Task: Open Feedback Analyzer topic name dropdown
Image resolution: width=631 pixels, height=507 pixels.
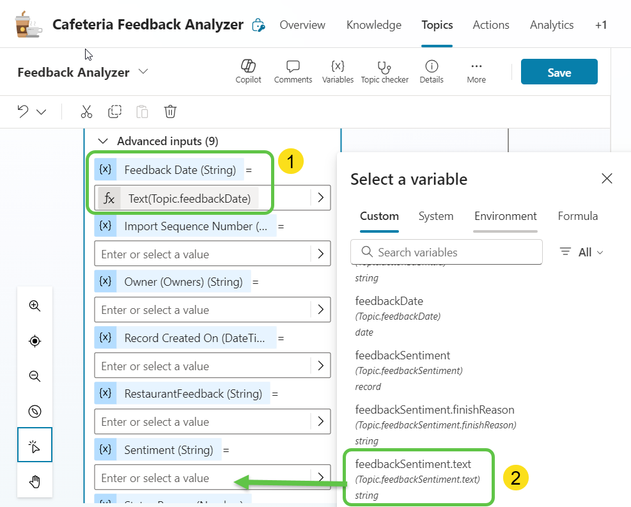Action: [x=143, y=72]
